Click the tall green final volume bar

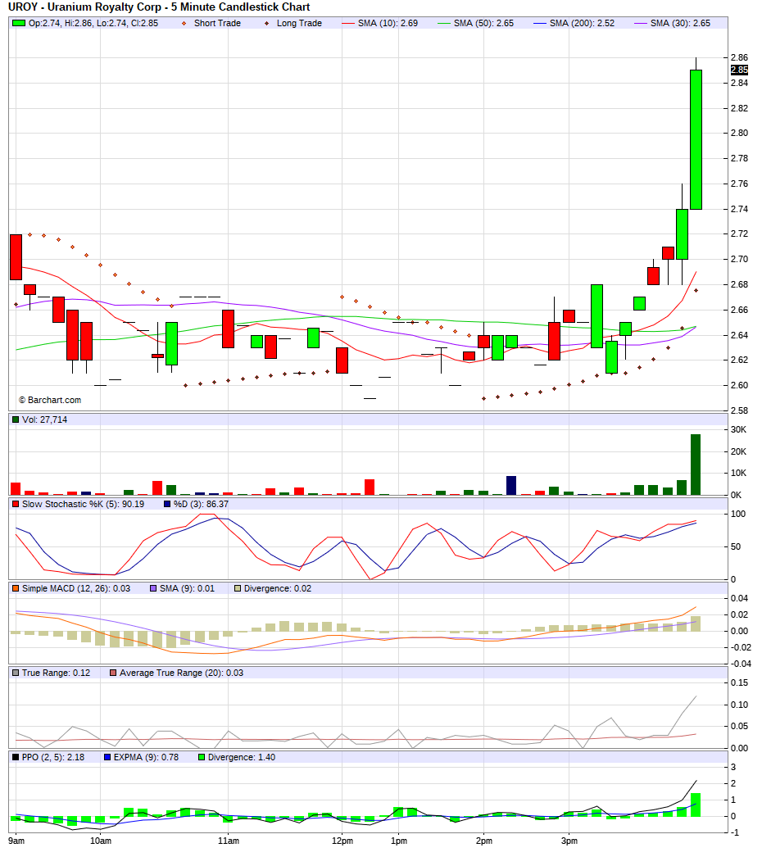pos(696,465)
